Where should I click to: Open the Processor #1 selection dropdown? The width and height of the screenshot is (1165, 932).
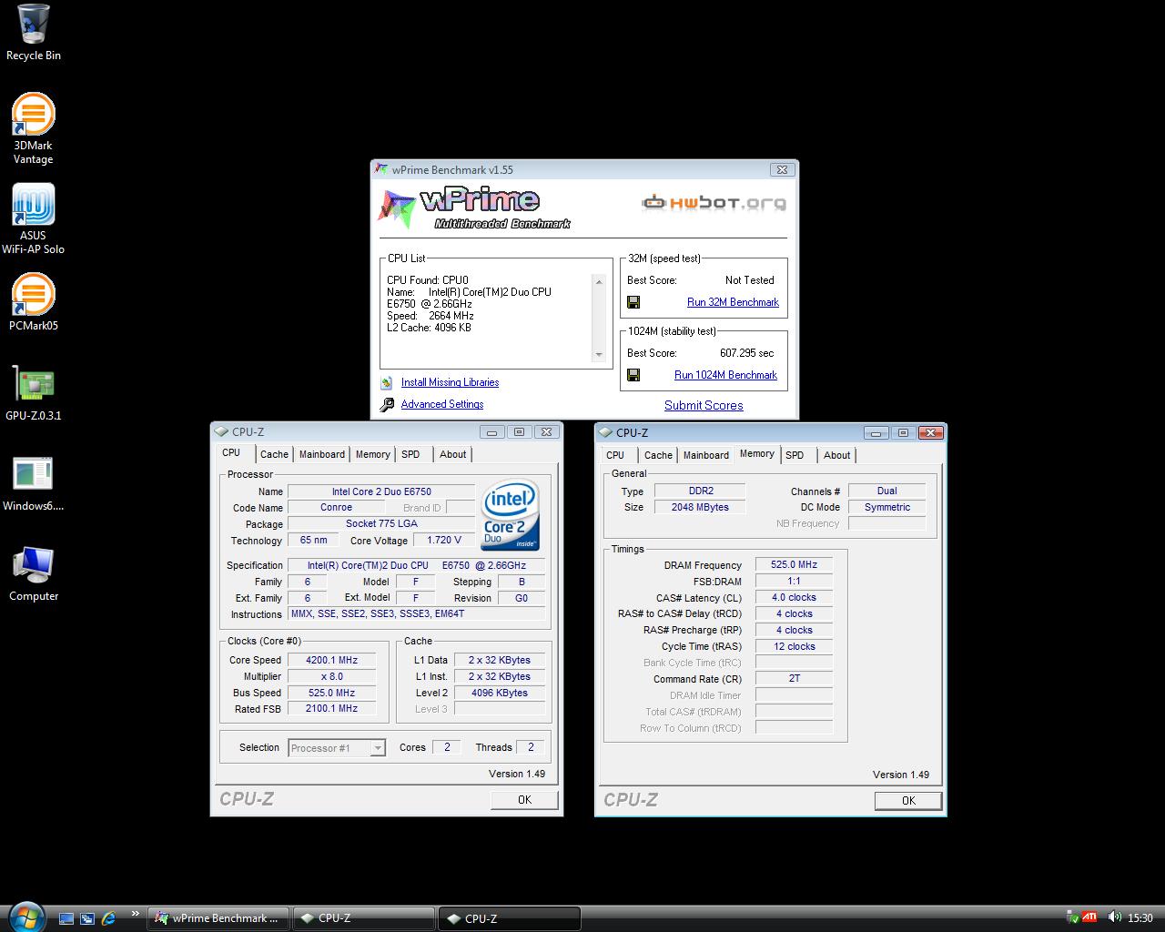pos(337,748)
